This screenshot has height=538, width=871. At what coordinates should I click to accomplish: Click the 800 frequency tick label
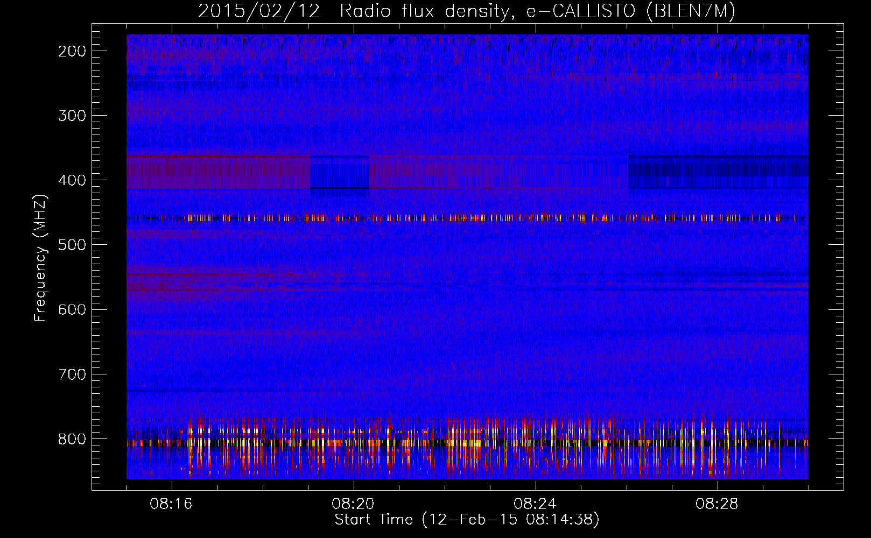[x=72, y=439]
